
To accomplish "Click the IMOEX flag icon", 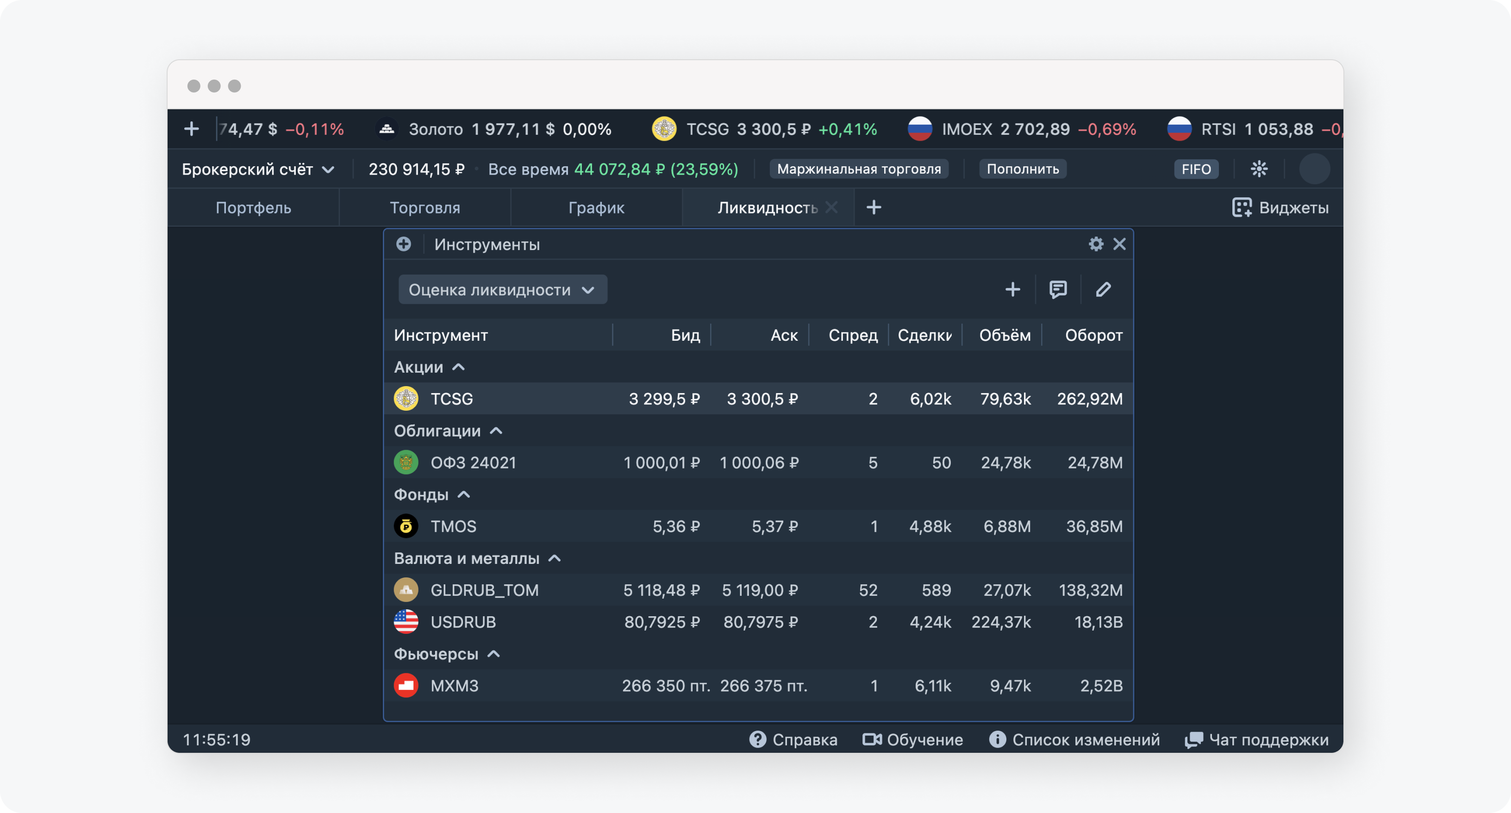I will pos(920,129).
